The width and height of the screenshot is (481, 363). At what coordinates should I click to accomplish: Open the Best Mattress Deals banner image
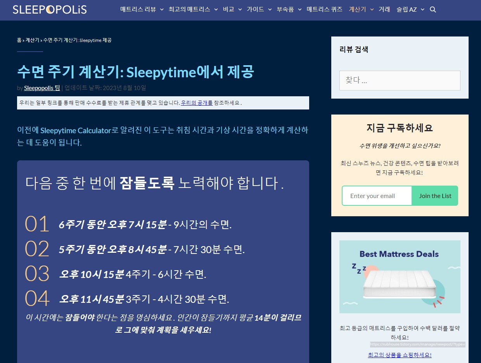pos(400,277)
